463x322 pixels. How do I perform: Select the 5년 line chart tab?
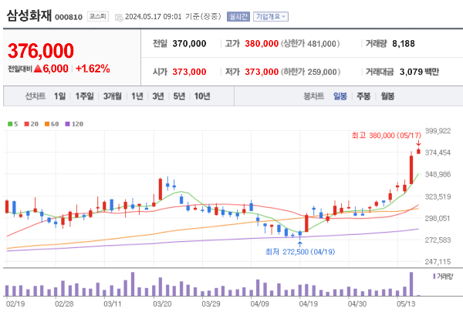[x=179, y=96]
